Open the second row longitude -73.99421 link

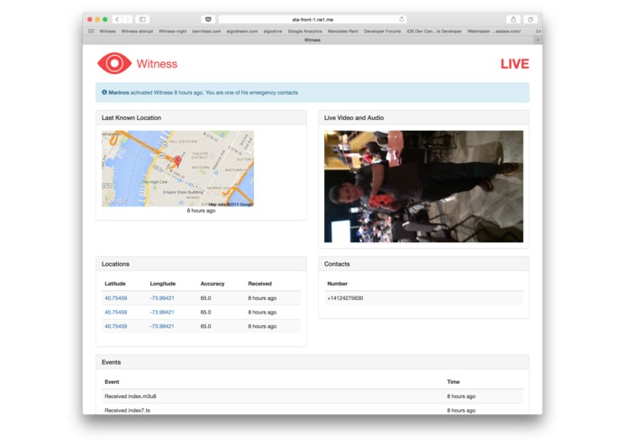(x=162, y=312)
